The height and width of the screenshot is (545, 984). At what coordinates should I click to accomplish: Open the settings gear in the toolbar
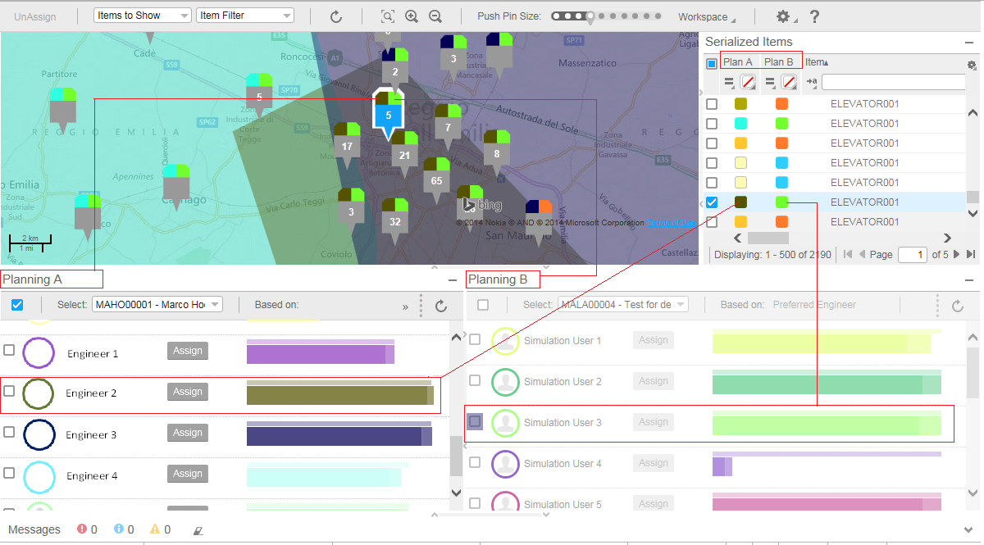tap(784, 16)
